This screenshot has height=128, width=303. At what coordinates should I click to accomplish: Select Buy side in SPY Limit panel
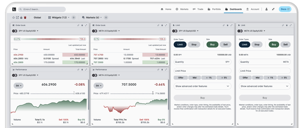(212, 44)
